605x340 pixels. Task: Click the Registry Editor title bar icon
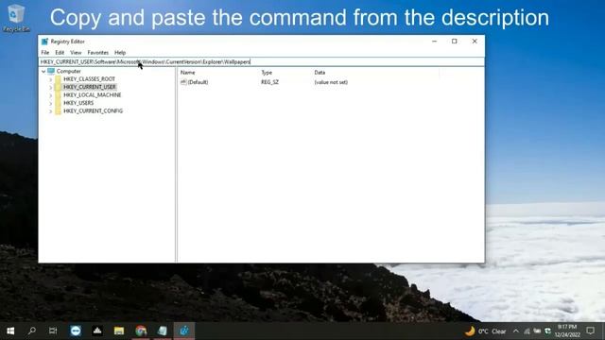click(44, 42)
